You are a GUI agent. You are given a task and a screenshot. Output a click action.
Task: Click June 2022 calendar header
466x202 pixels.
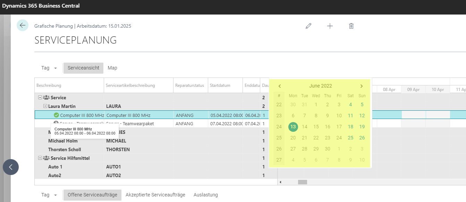[x=321, y=86]
